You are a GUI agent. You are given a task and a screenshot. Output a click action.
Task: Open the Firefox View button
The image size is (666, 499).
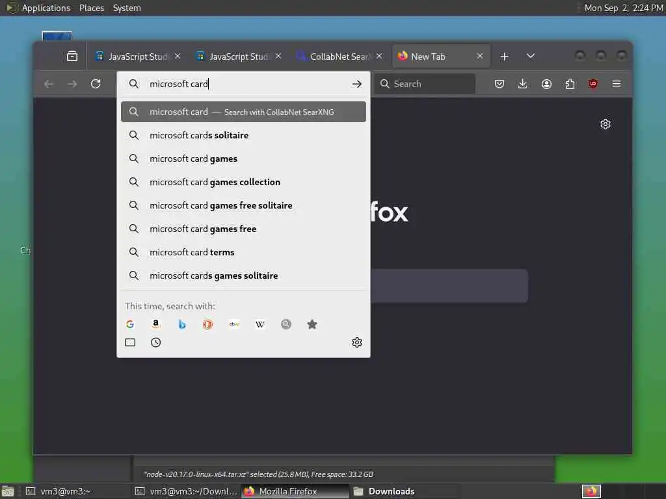coord(72,56)
